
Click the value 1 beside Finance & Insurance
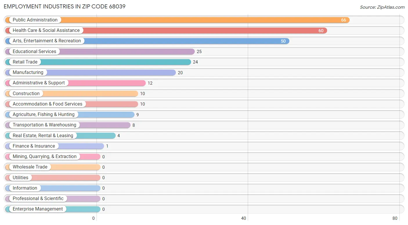107,146
